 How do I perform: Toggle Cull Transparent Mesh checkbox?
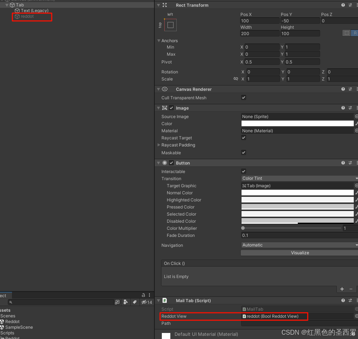[244, 98]
